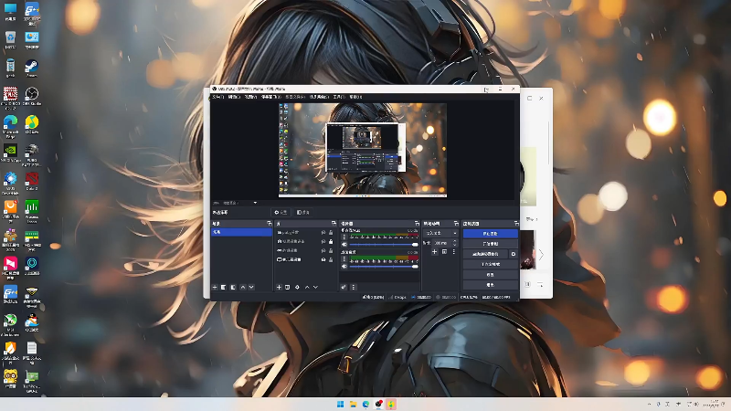Mute the lower mixer channel speaker icon
This screenshot has width=731, height=411.
[x=344, y=267]
